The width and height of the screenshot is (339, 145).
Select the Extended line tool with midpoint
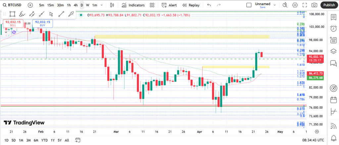(x=41, y=14)
